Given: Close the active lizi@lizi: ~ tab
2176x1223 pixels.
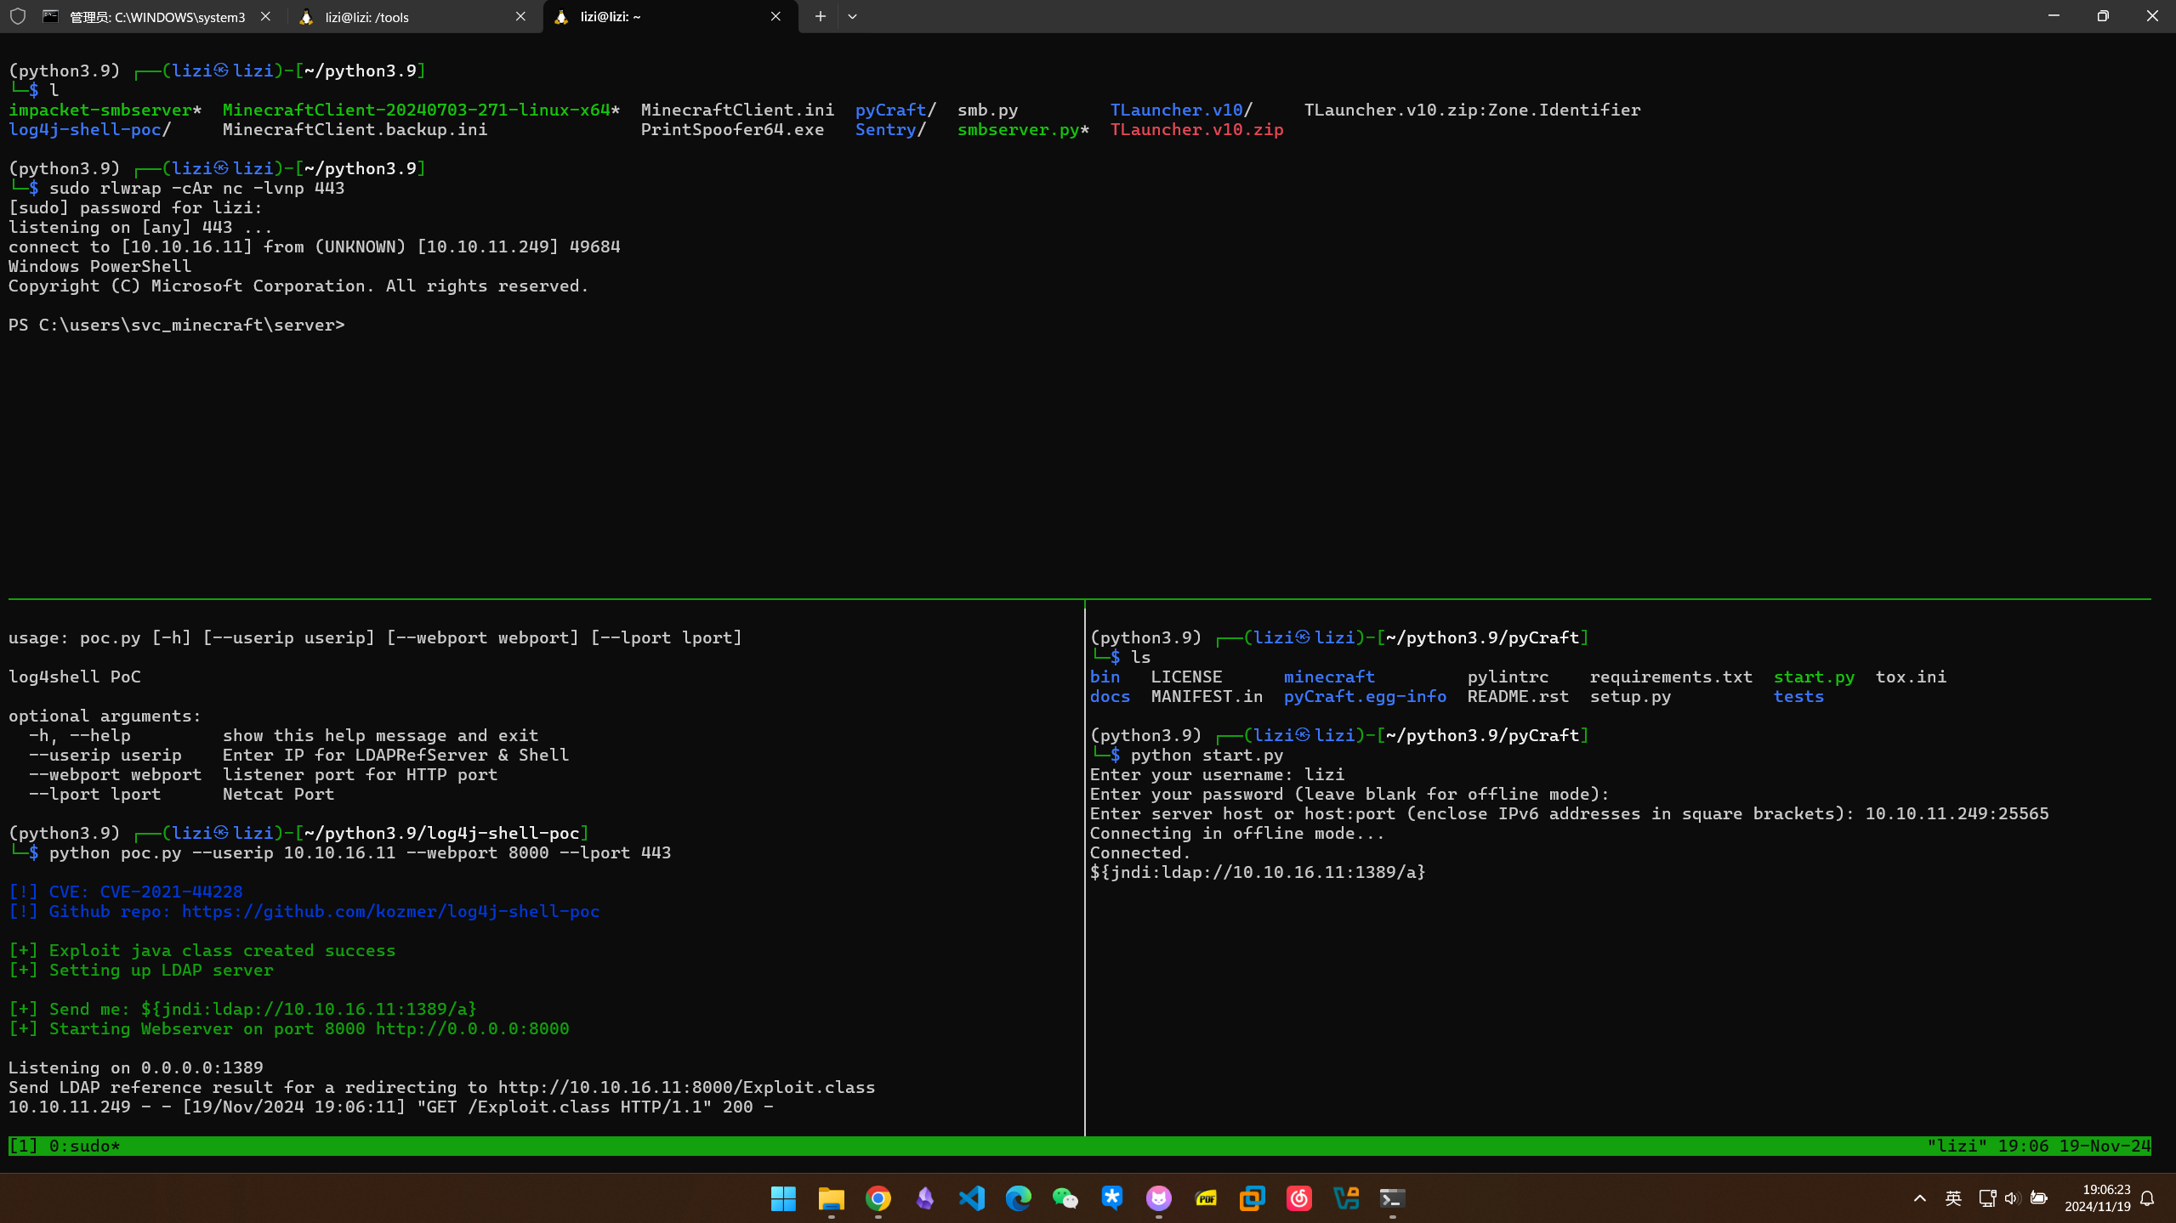Looking at the screenshot, I should tap(776, 16).
